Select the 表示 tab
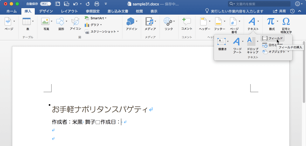 [154, 11]
